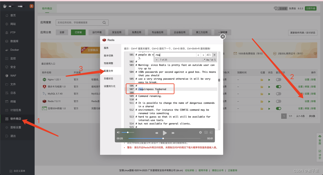Click 修复 link for 微步木马检测 row
This screenshot has width=323, height=175.
point(307,86)
